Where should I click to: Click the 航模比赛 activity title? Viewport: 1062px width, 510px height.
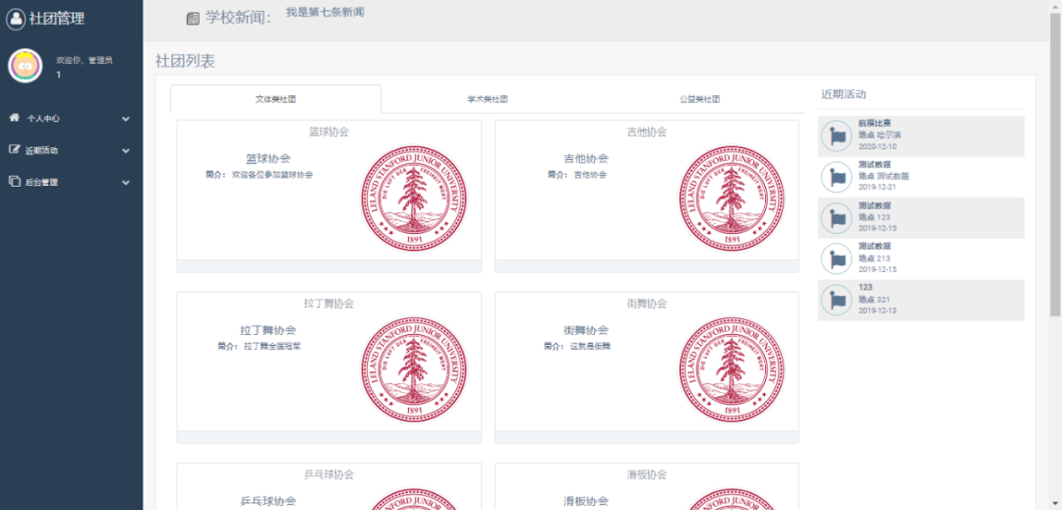(874, 123)
